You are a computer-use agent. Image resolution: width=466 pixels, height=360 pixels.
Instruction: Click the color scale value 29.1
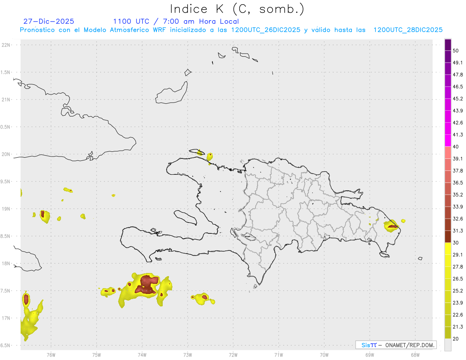[458, 255]
